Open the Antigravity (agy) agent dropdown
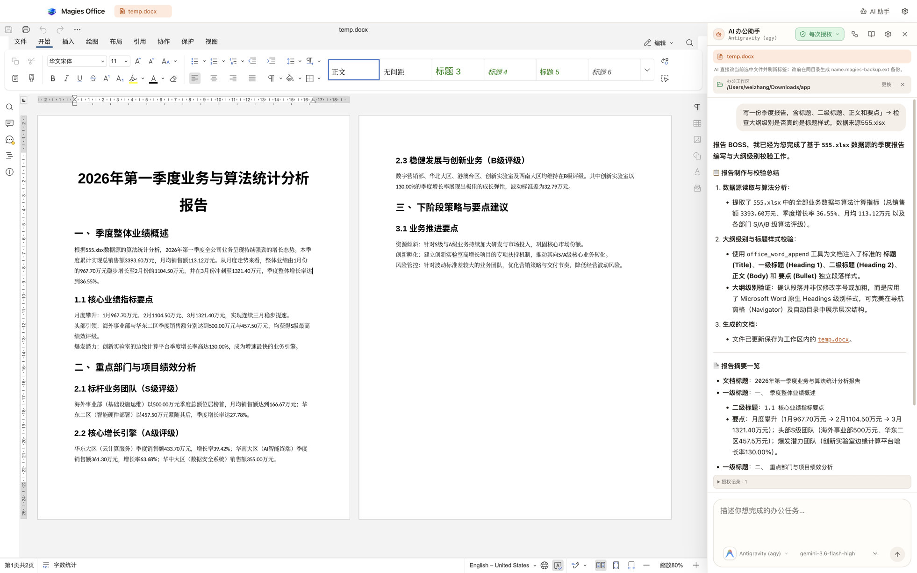The height and width of the screenshot is (573, 917). 756,554
